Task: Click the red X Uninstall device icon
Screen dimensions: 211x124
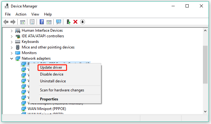Action: [x=75, y=22]
